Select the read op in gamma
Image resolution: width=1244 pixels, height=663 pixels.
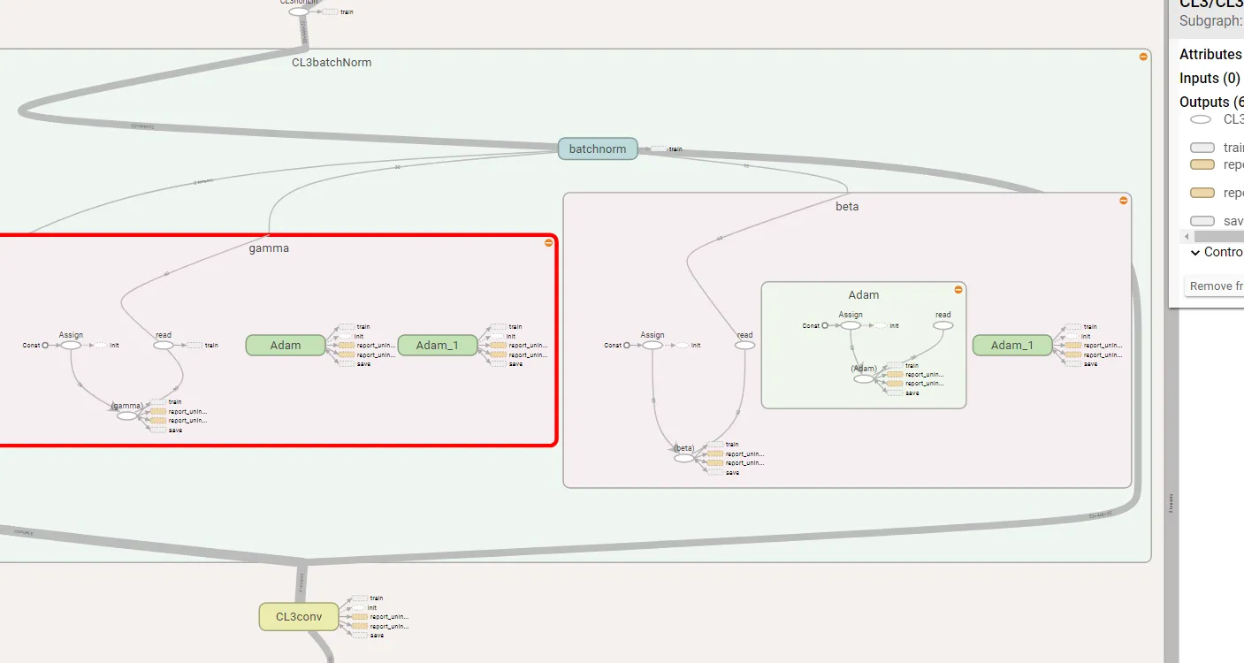[164, 346]
